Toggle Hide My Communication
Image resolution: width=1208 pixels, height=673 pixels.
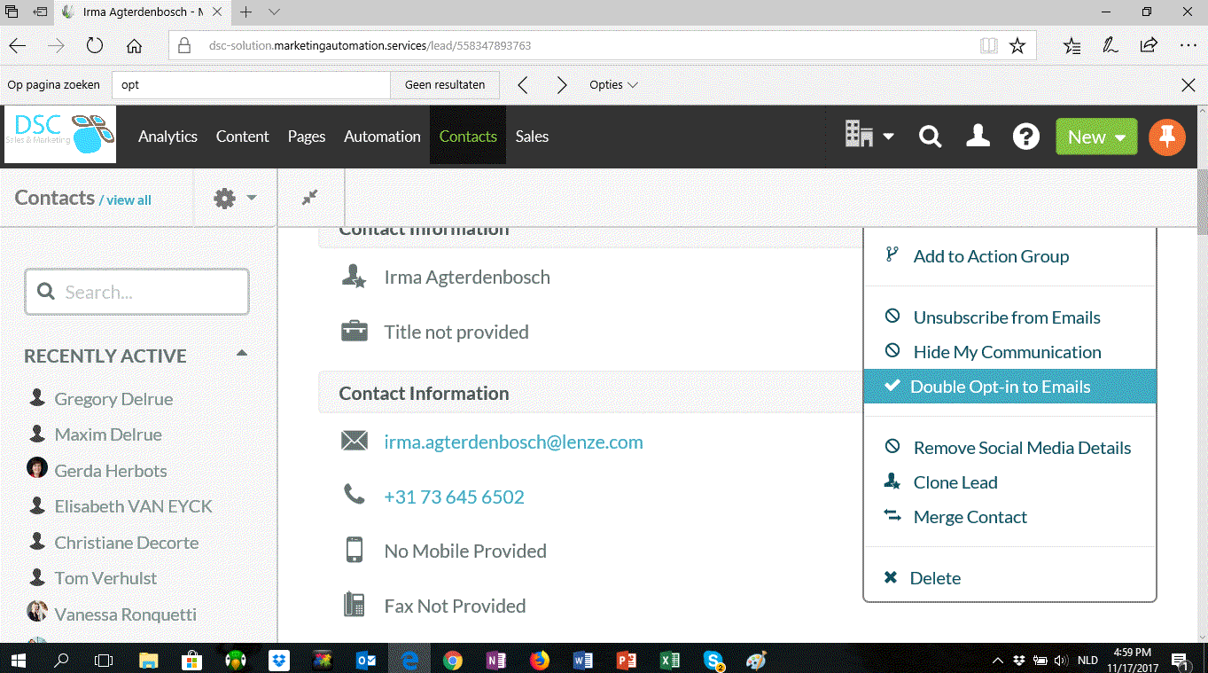[1007, 351]
